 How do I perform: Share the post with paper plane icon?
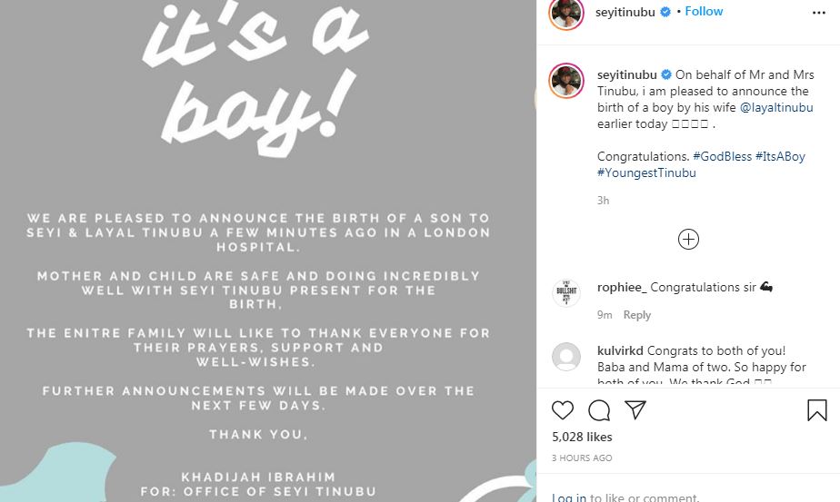point(635,410)
